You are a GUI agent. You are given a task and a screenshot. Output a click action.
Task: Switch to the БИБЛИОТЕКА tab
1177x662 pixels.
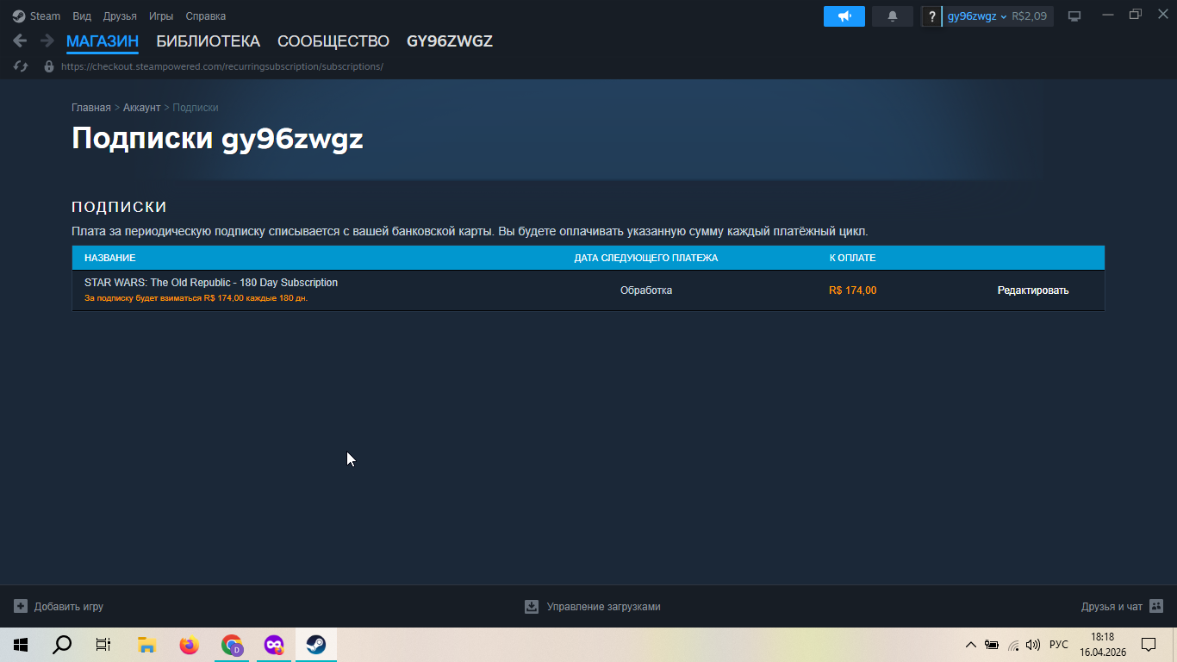click(x=209, y=41)
